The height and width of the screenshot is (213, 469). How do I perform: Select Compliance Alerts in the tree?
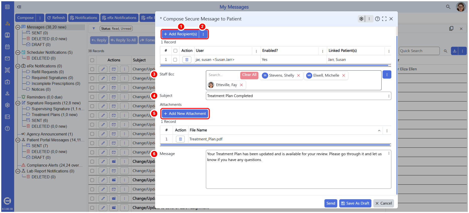click(55, 165)
